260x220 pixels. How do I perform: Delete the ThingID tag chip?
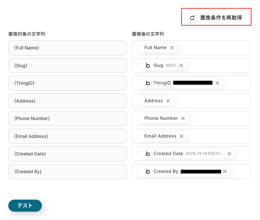(217, 83)
